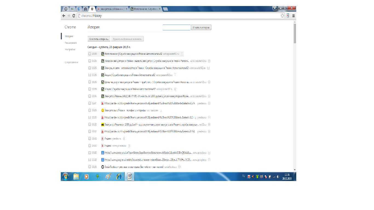Tick the checkbox for the 'Фото техники' entry
Viewport: 374px width, 210px height.
pos(90,54)
